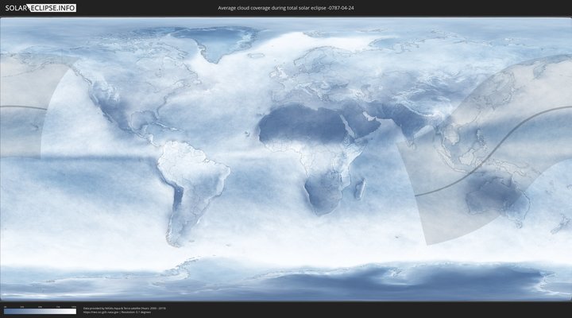Click the SOLARECLIPSE.INFO logo

pos(39,8)
